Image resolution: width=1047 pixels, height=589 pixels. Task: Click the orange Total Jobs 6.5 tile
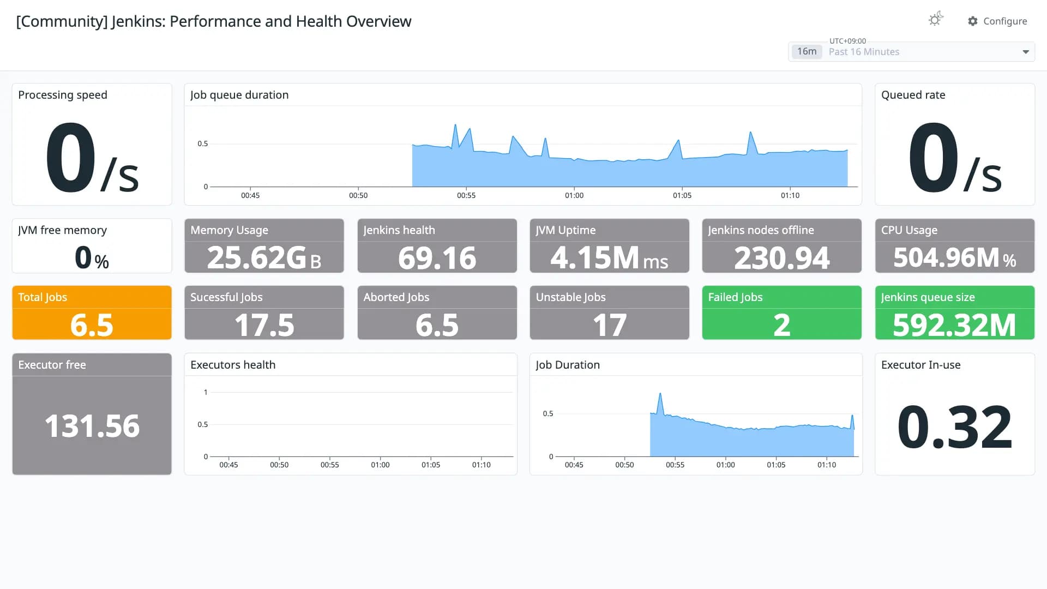[92, 313]
